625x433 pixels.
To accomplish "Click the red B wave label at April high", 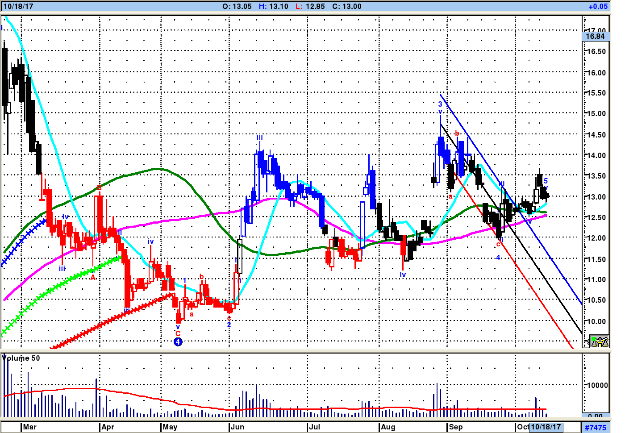I will pos(99,187).
